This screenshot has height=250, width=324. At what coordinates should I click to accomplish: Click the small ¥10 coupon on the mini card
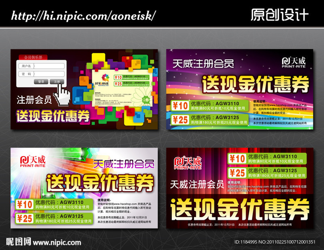132,77
